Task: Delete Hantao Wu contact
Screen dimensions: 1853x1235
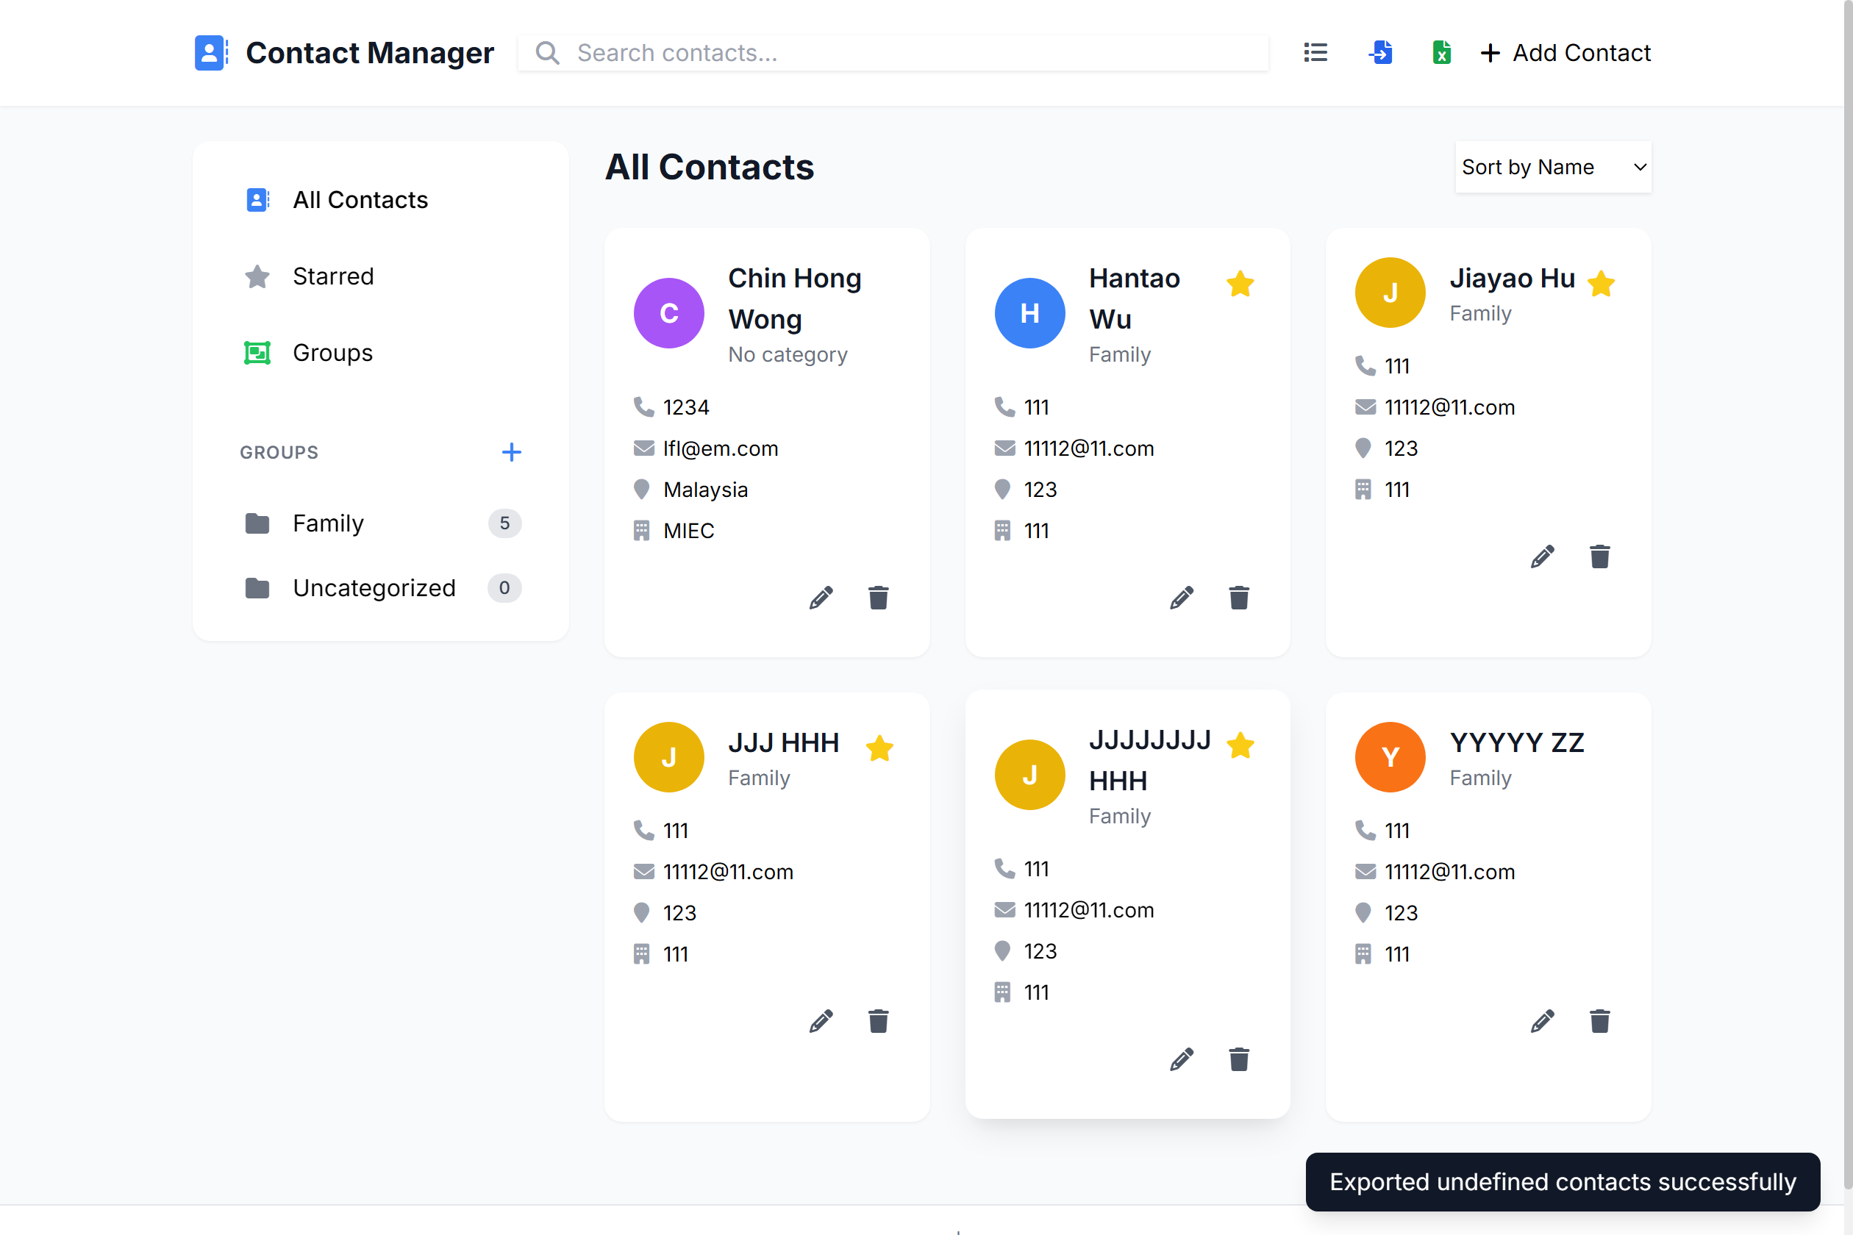Action: tap(1238, 598)
